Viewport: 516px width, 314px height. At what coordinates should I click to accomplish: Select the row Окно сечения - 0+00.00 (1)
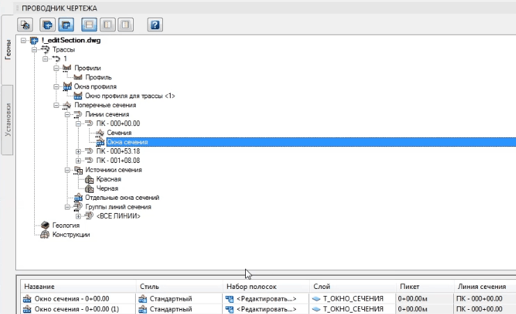[77, 308]
